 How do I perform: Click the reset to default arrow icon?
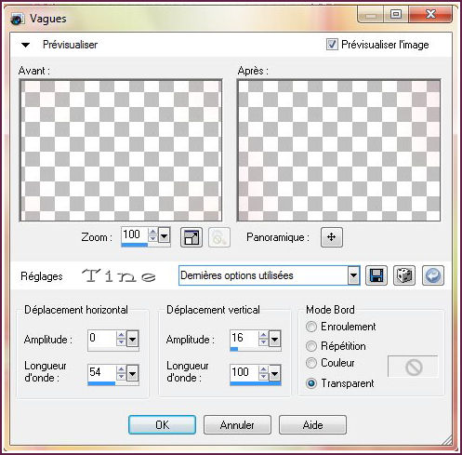(x=433, y=275)
